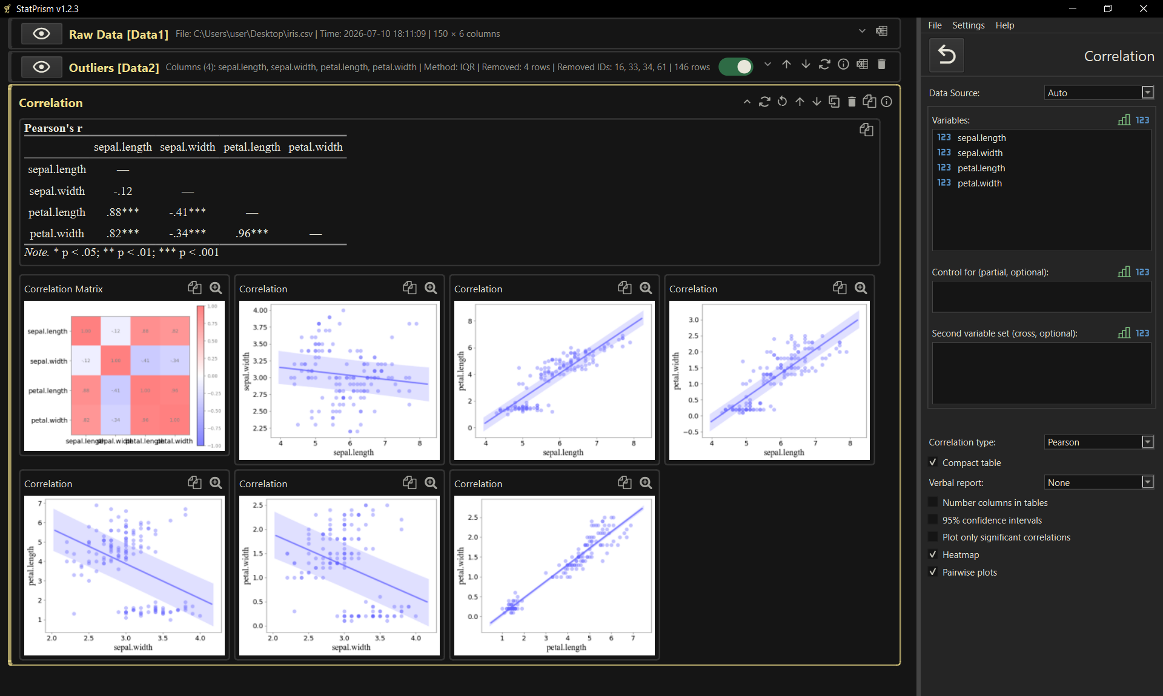Show info for Correlation block

point(886,102)
